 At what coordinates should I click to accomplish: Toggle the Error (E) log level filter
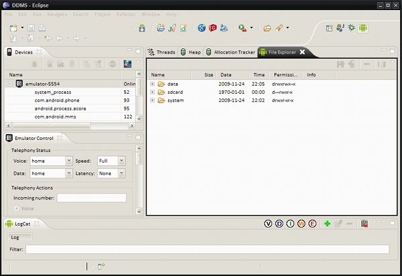point(312,224)
